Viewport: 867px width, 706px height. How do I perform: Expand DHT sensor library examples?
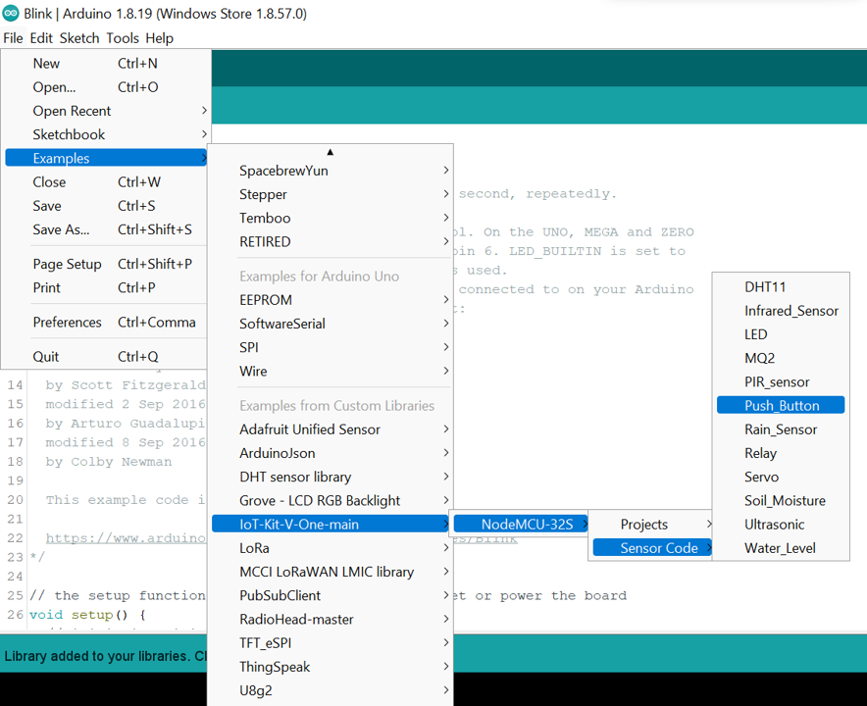point(331,477)
